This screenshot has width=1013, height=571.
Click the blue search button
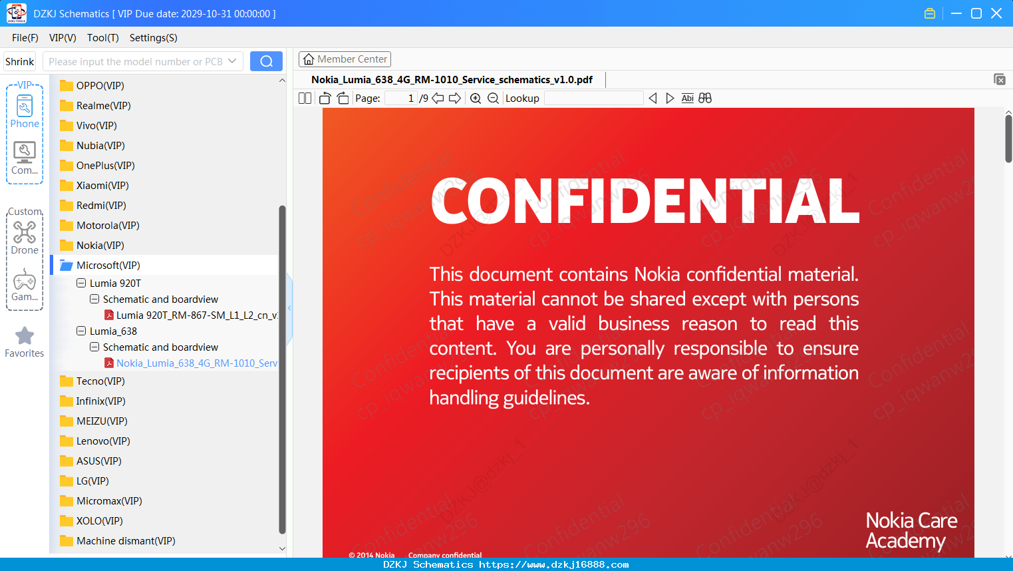coord(266,61)
